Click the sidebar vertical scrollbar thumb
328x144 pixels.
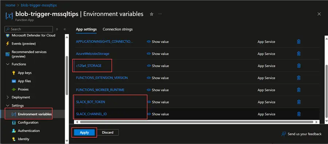(67, 75)
